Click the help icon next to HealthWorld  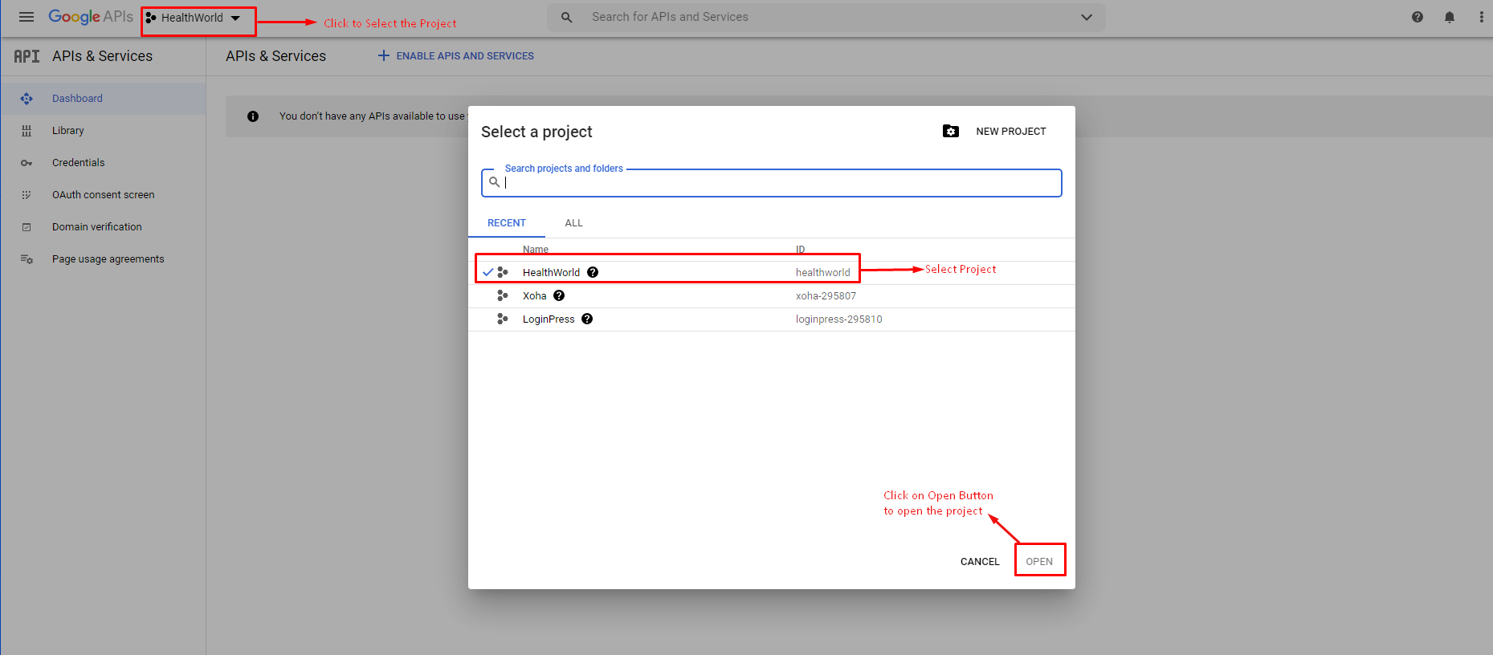pyautogui.click(x=593, y=272)
